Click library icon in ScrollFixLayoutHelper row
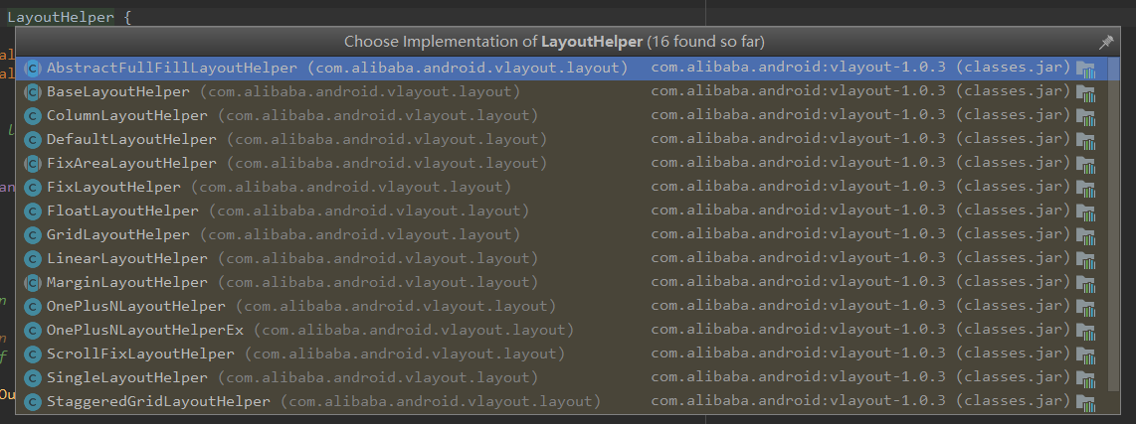Viewport: 1136px width, 424px height. click(x=1085, y=355)
